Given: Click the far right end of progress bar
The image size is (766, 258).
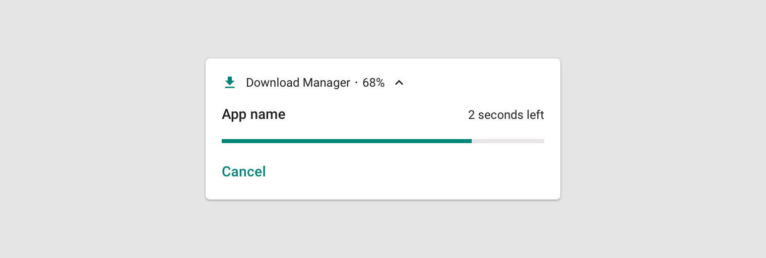Looking at the screenshot, I should tap(543, 141).
